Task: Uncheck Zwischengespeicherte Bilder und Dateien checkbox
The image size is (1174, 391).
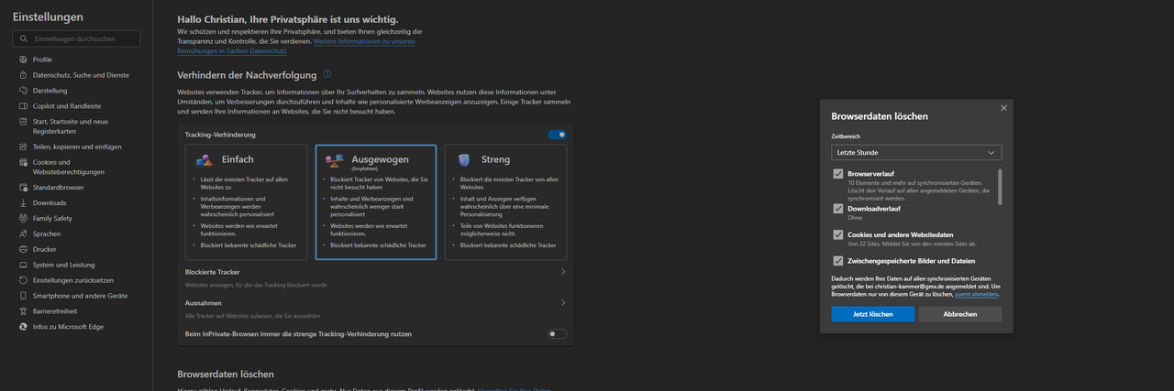Action: pos(838,261)
